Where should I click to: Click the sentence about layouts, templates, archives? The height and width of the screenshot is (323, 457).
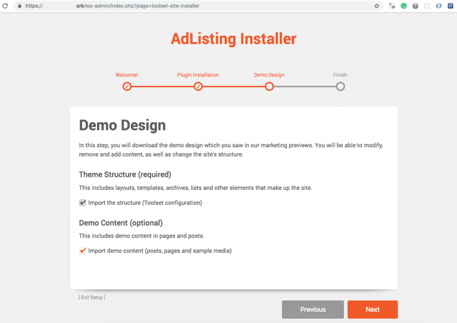click(196, 188)
